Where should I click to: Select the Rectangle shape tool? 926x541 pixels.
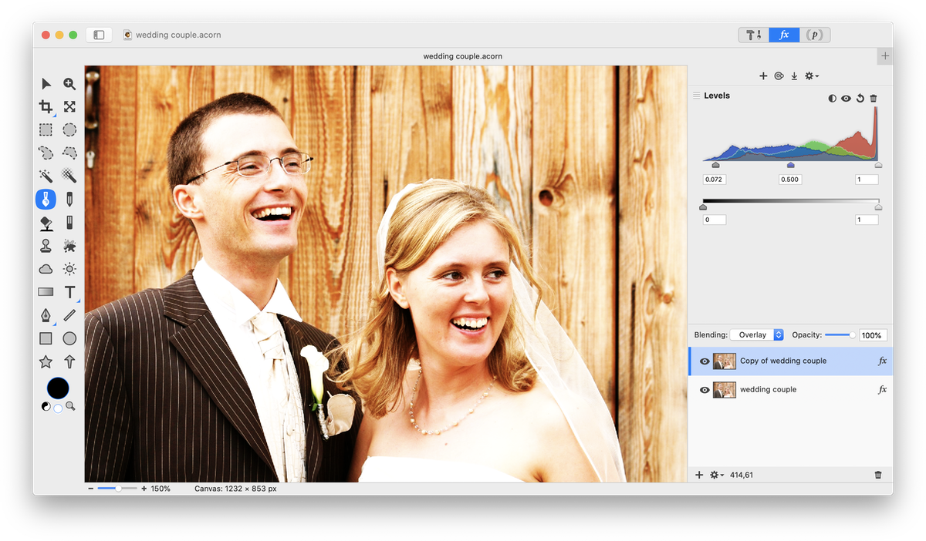coord(46,338)
